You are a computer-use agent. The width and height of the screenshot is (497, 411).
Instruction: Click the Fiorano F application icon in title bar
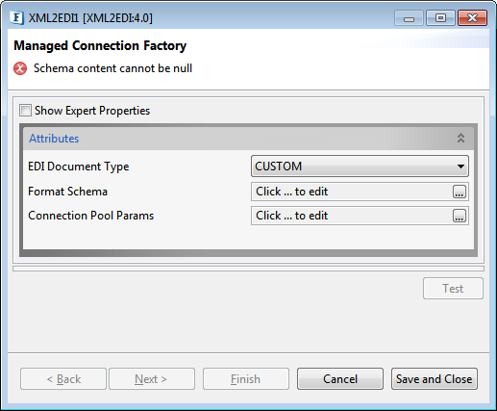tap(16, 17)
